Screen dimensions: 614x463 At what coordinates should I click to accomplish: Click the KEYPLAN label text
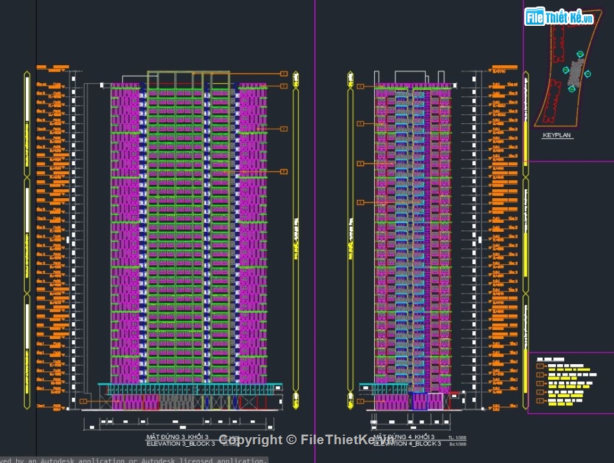coord(556,135)
